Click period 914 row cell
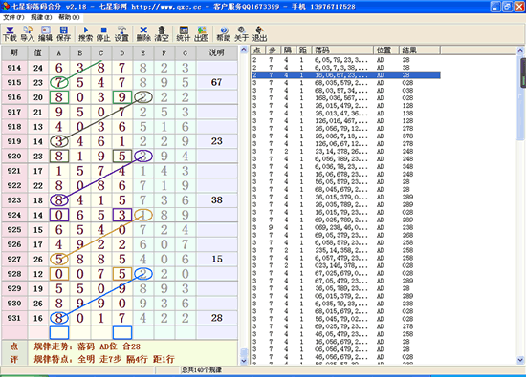The height and width of the screenshot is (377, 526). pyautogui.click(x=14, y=68)
